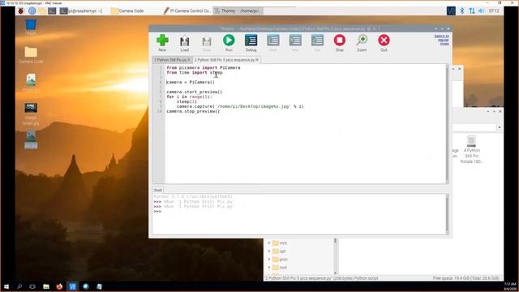The width and height of the screenshot is (519, 292).
Task: Select the 'opt' folder in the tree
Action: (x=279, y=251)
